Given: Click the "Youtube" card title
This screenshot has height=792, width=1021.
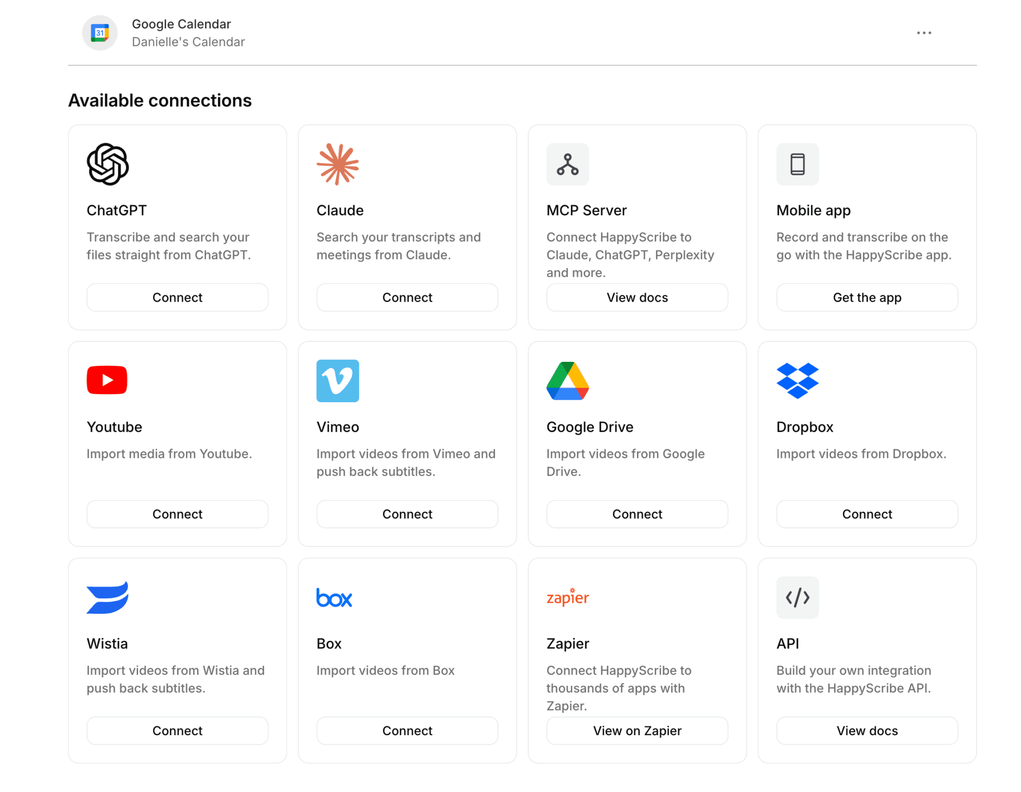Looking at the screenshot, I should (x=115, y=427).
